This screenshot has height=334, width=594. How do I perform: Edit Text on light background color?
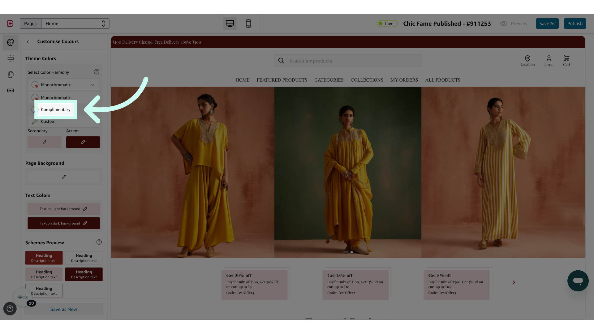click(64, 209)
